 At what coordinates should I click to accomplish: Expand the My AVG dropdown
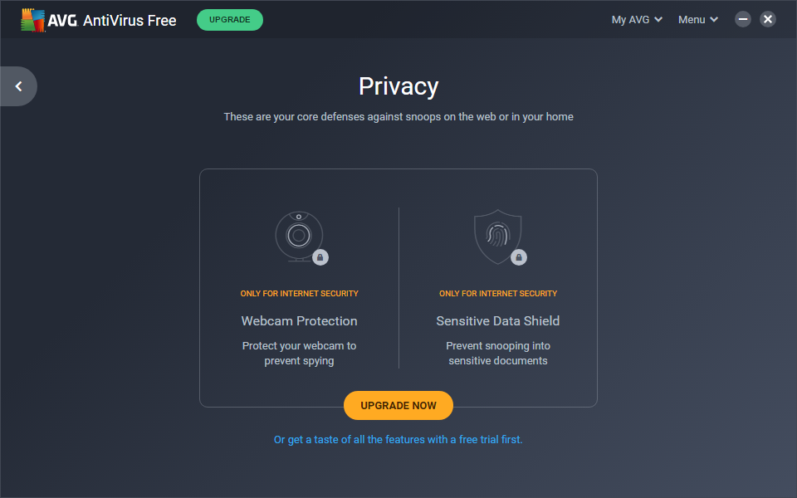636,20
